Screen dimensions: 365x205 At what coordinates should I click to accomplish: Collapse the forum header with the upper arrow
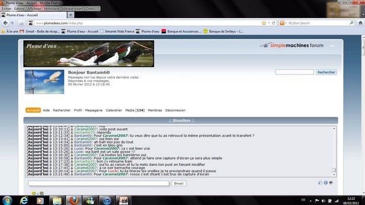[x=332, y=46]
